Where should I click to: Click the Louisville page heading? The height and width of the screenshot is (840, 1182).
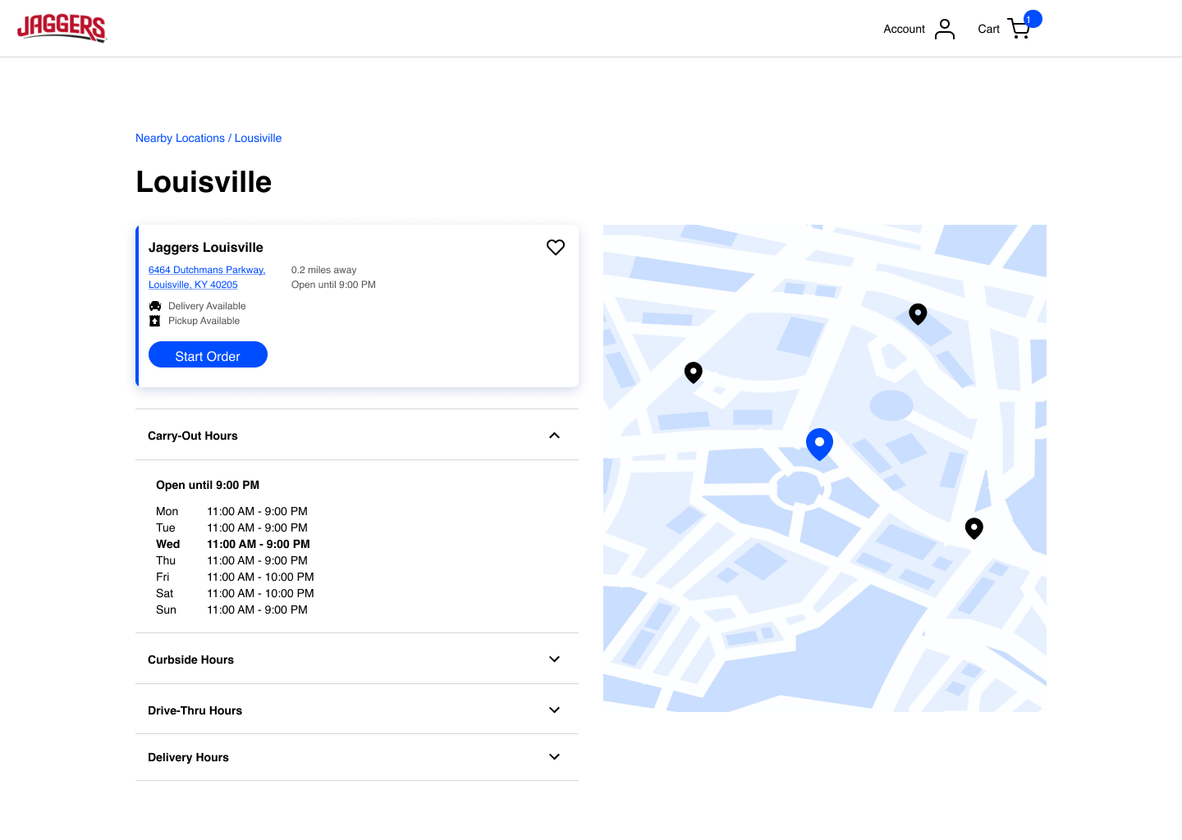[x=204, y=181]
